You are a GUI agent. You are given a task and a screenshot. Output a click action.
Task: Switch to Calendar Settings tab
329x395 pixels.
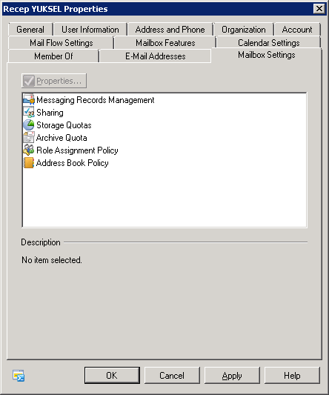tap(269, 43)
